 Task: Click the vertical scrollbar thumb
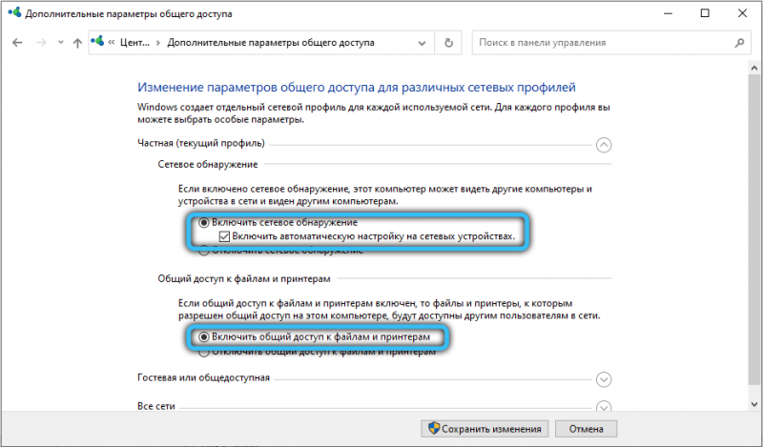[x=754, y=229]
